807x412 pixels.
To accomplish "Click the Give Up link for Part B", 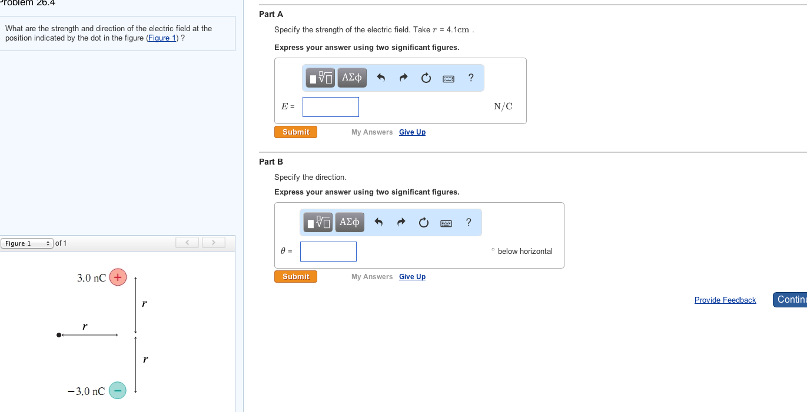I will pos(412,277).
